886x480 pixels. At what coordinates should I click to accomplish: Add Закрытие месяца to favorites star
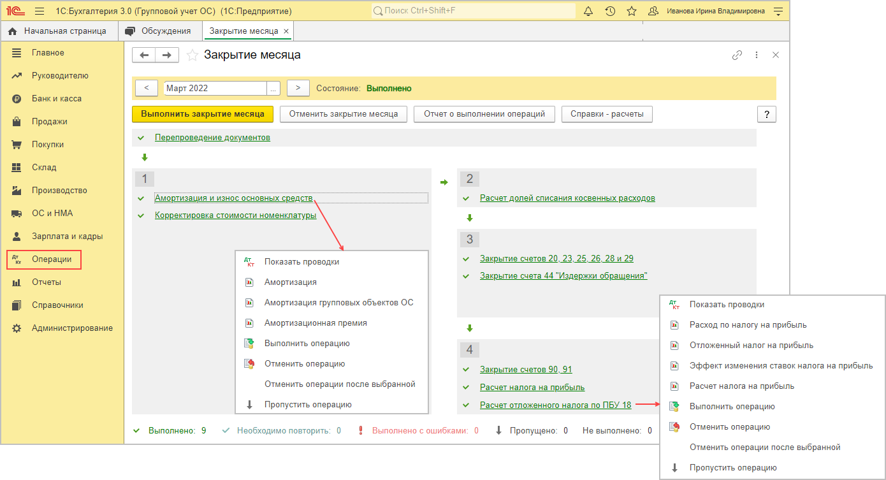192,55
